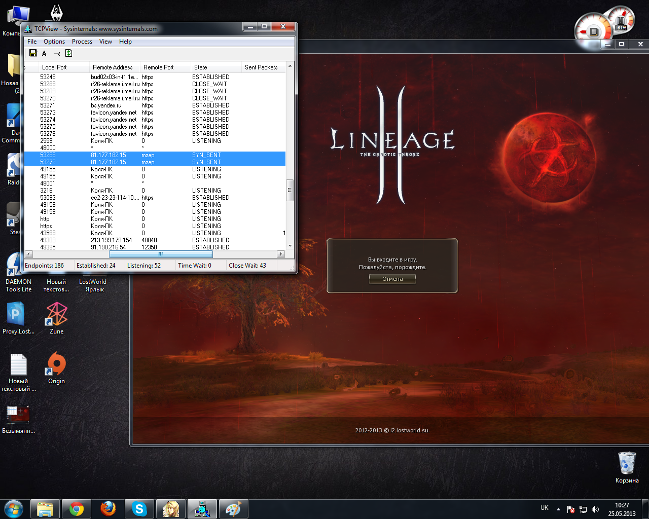Click the horizontal scrollbar left arrow in TCPView

coord(28,254)
